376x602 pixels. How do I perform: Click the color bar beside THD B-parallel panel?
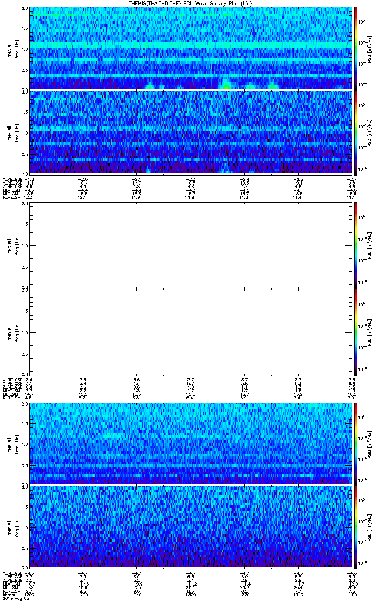coord(356,332)
